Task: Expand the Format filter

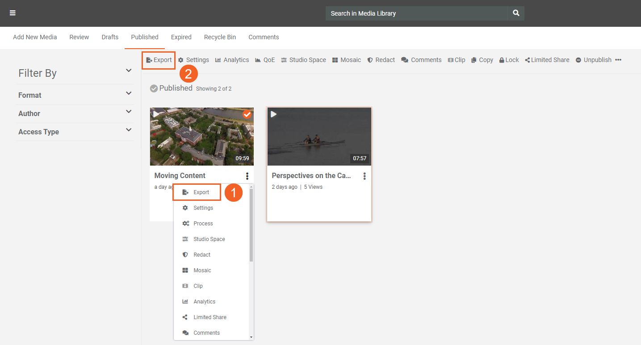Action: point(129,93)
